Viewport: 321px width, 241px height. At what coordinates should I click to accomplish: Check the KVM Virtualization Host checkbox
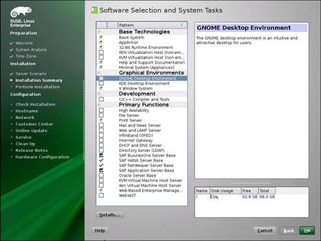click(101, 57)
